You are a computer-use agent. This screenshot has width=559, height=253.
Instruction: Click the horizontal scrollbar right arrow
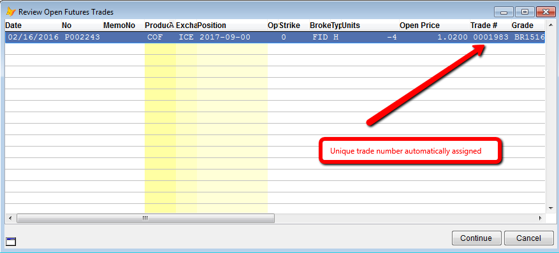[540, 218]
